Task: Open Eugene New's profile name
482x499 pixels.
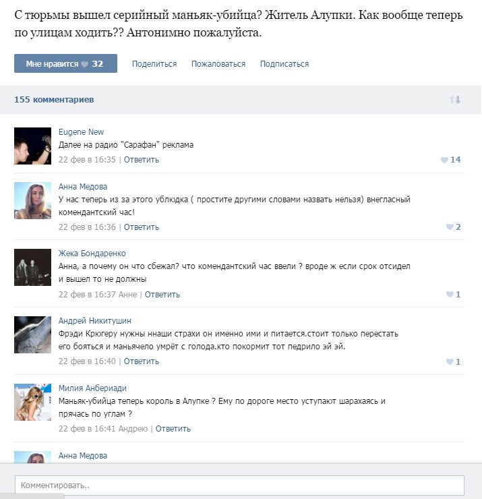Action: (81, 131)
